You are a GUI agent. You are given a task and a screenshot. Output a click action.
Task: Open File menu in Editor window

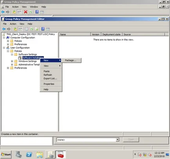click(x=5, y=24)
